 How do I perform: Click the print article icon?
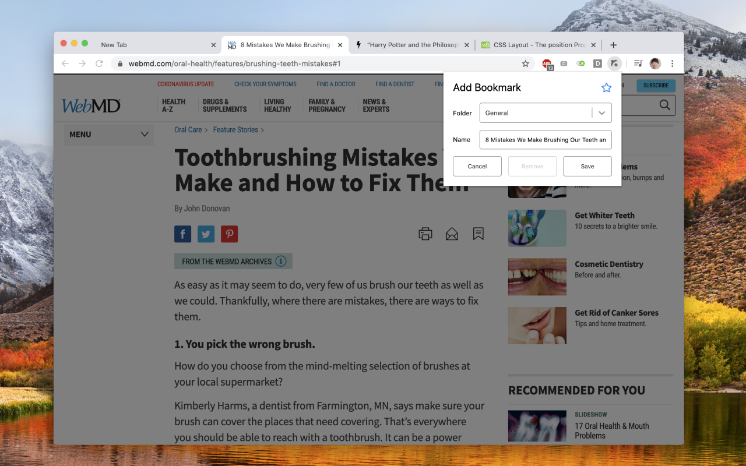pyautogui.click(x=425, y=234)
